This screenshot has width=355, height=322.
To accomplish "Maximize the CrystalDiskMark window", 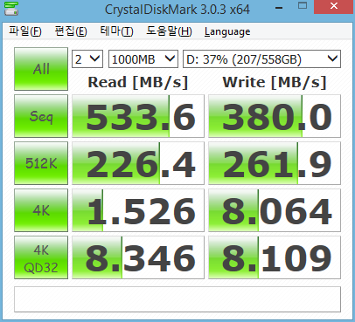I will (x=303, y=6).
